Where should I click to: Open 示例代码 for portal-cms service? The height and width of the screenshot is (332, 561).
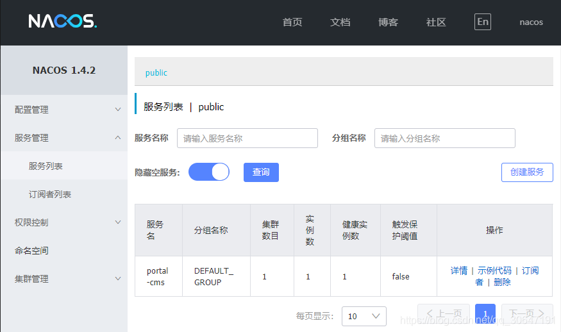pyautogui.click(x=494, y=270)
